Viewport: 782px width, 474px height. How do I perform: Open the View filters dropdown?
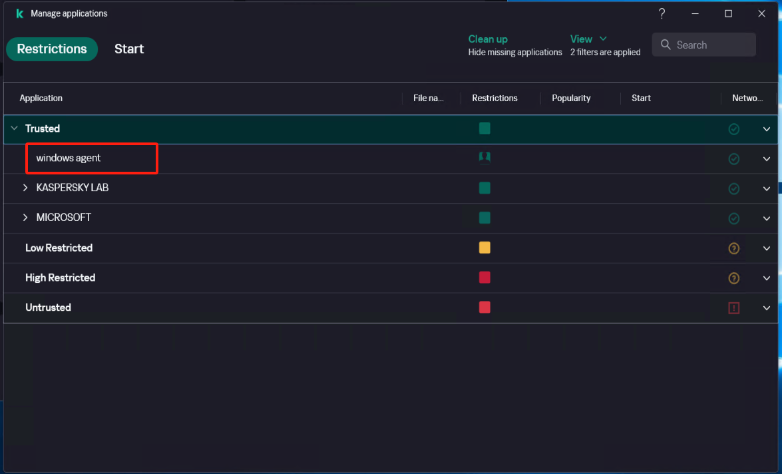tap(589, 39)
